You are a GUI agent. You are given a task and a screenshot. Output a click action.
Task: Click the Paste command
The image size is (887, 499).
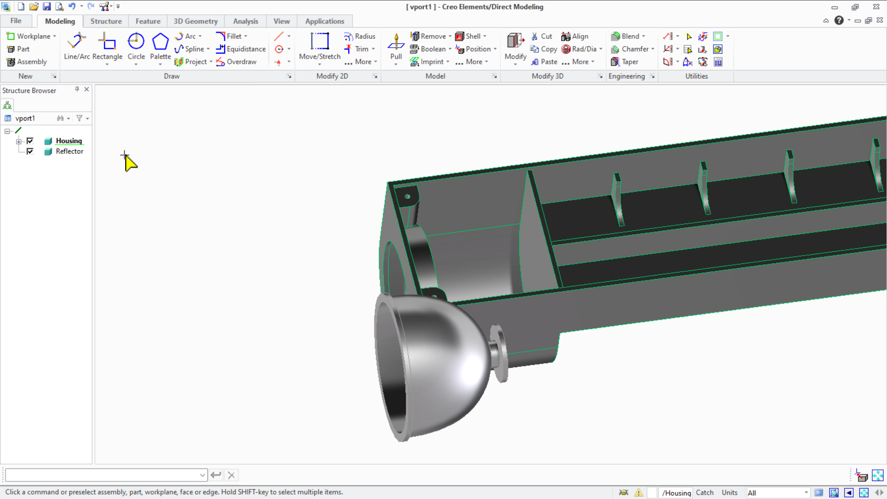tap(544, 62)
